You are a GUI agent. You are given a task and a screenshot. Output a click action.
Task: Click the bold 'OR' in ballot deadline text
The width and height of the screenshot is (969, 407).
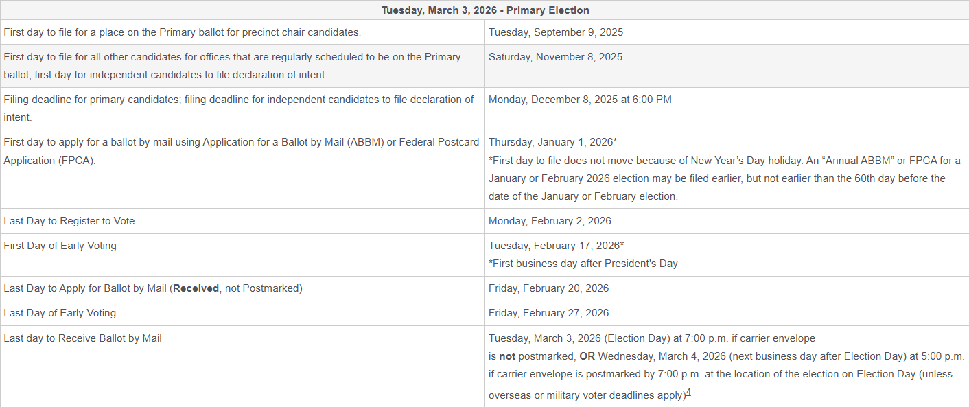(587, 357)
